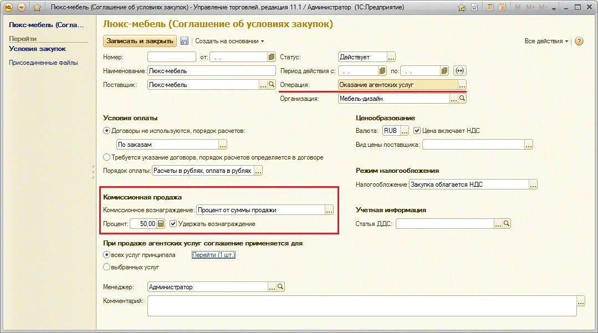This screenshot has height=333, width=598.
Task: Click the save diskette icon in toolbar
Action: coord(185,41)
